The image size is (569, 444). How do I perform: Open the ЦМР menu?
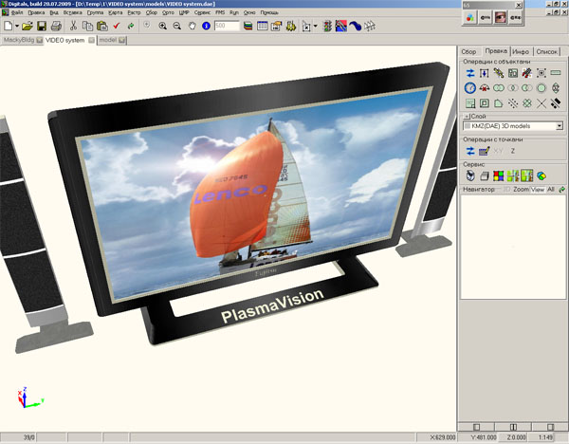point(184,12)
